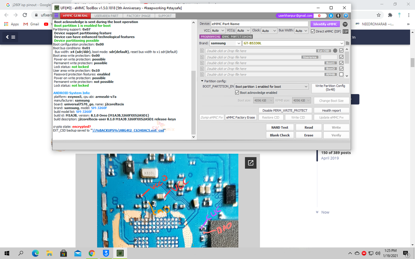Open UFI settings gear icon
415x259 pixels.
point(346,16)
